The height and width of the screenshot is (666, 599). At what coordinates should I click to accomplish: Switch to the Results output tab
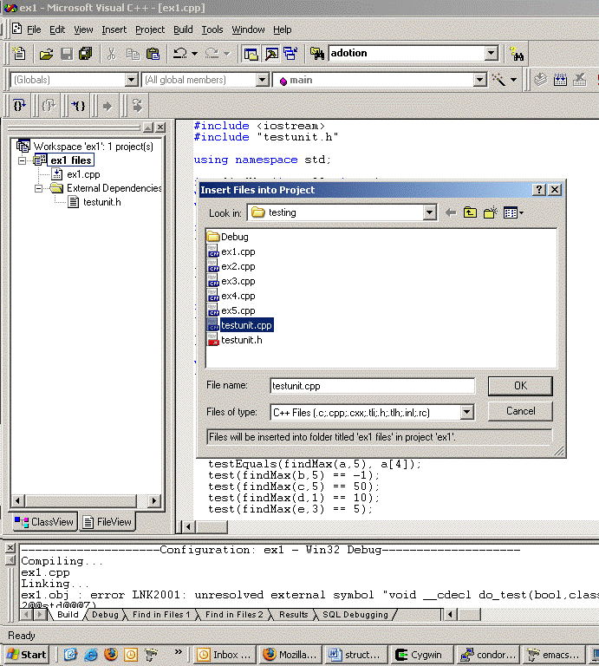pyautogui.click(x=293, y=615)
